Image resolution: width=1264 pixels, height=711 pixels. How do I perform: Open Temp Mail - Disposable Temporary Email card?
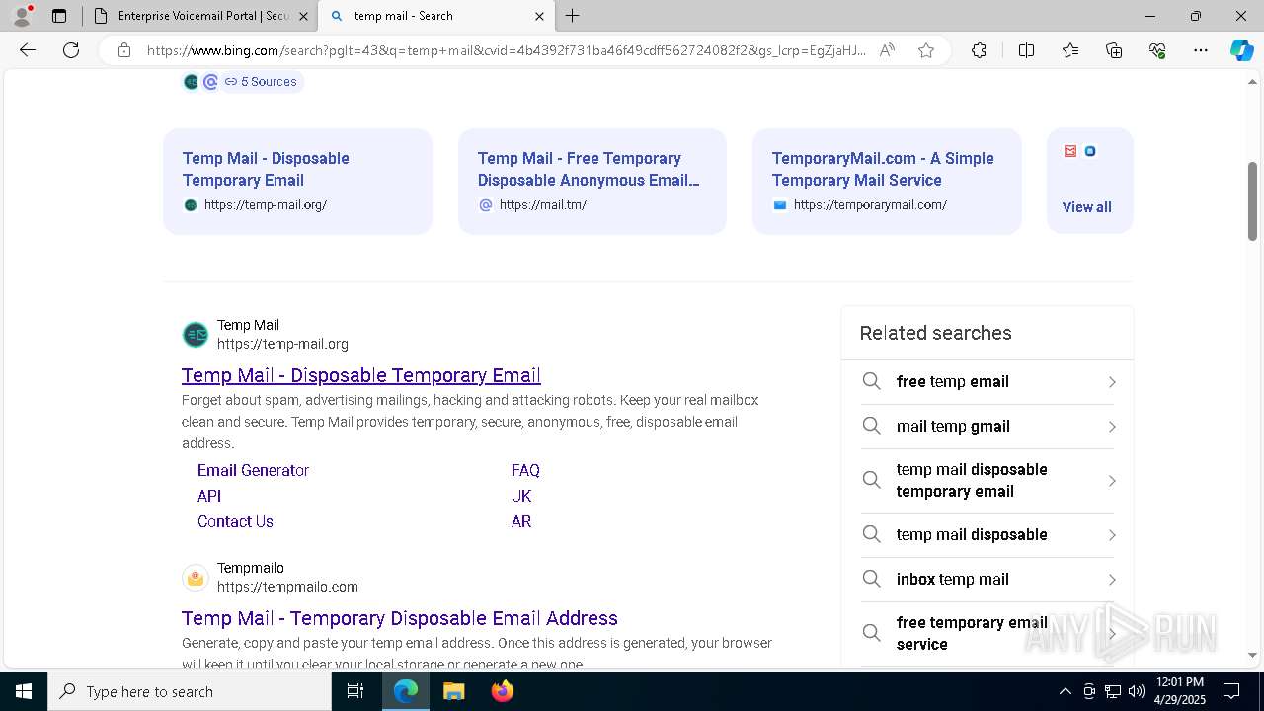[x=297, y=181]
